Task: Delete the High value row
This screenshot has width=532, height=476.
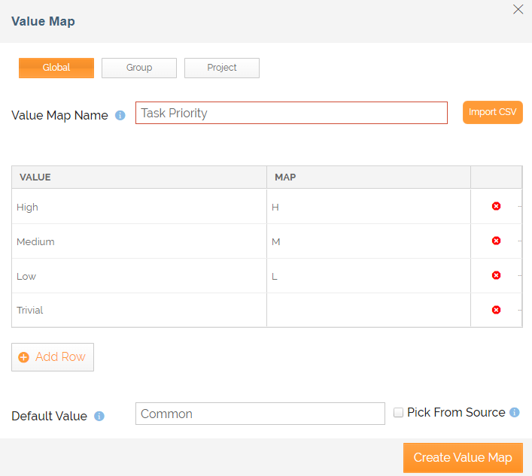Action: click(x=496, y=206)
